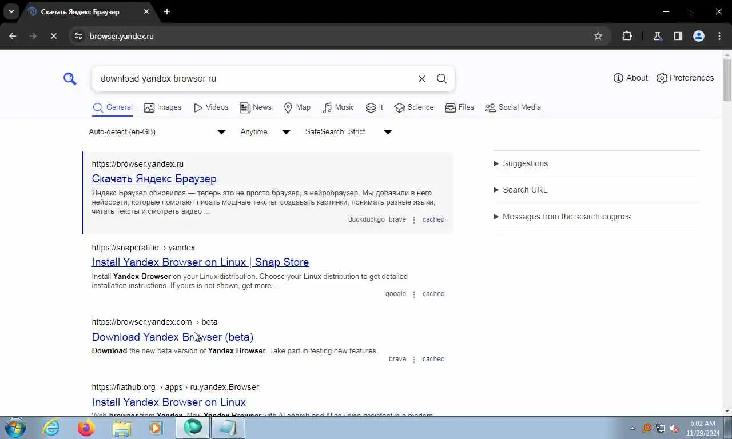Switch to the Images tab
Viewport: 732px width, 439px height.
click(x=162, y=107)
